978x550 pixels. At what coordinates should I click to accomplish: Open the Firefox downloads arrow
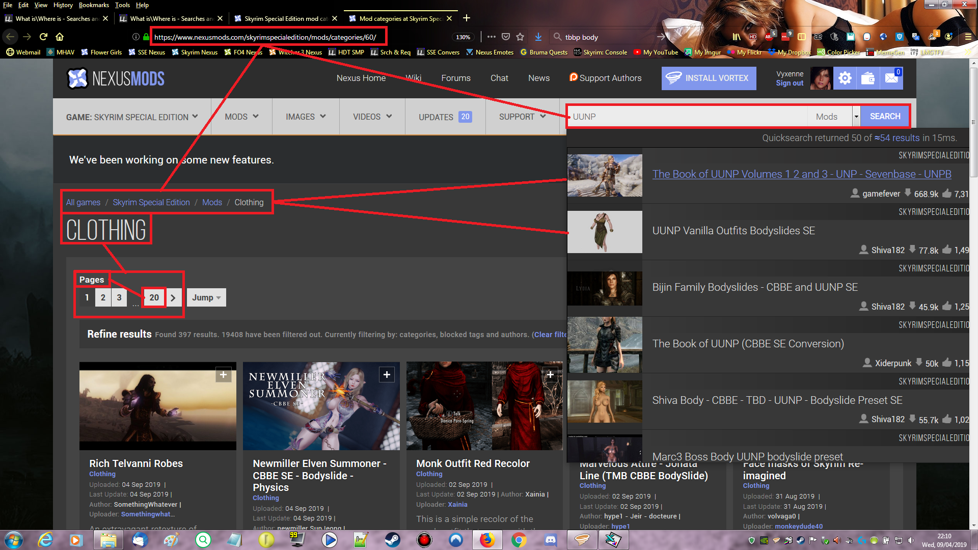pos(538,37)
